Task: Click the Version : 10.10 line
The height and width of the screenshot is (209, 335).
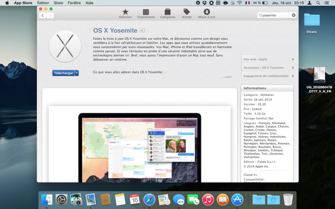Action: (255, 104)
